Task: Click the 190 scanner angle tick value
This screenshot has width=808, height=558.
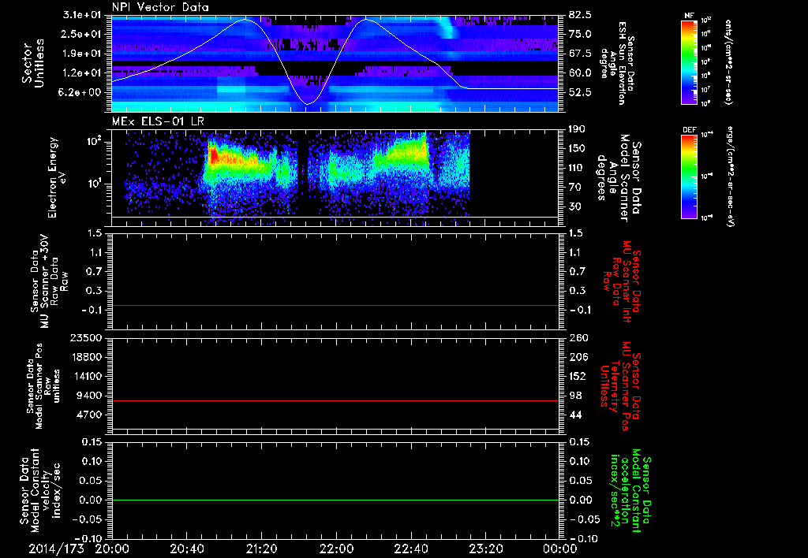Action: point(578,129)
